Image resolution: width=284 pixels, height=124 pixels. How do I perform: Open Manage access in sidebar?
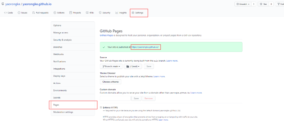(73, 33)
